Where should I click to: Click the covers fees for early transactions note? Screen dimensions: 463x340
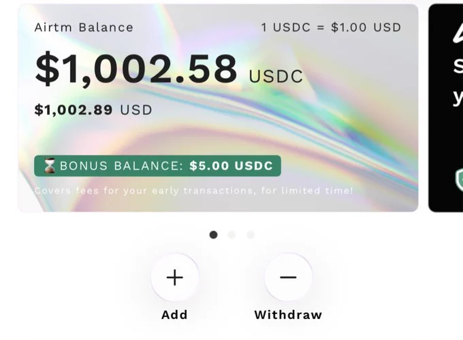click(193, 191)
